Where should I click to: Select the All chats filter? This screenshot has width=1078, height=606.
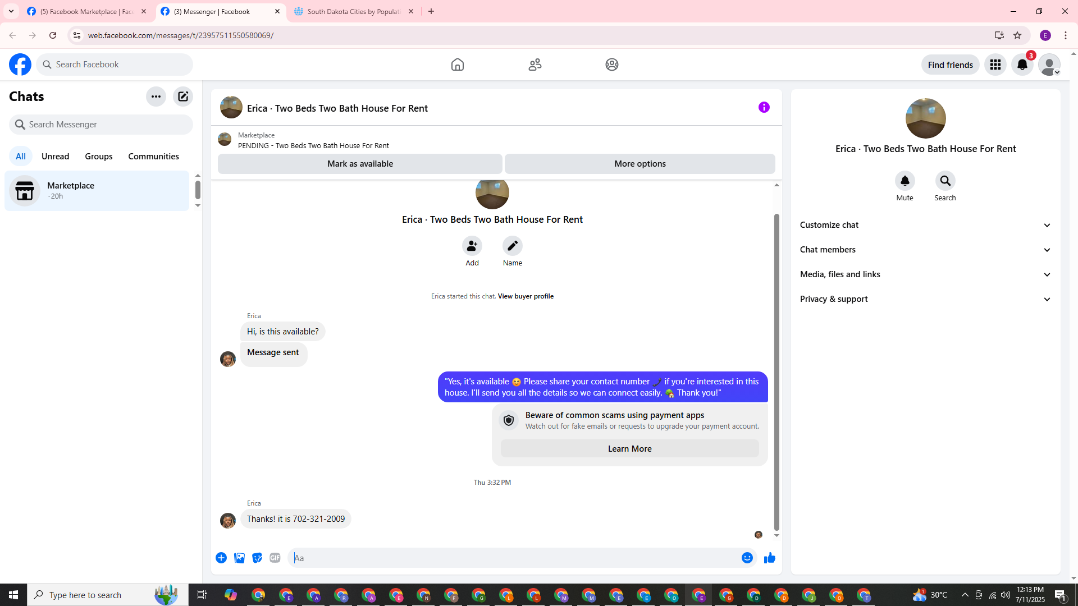[x=21, y=157]
